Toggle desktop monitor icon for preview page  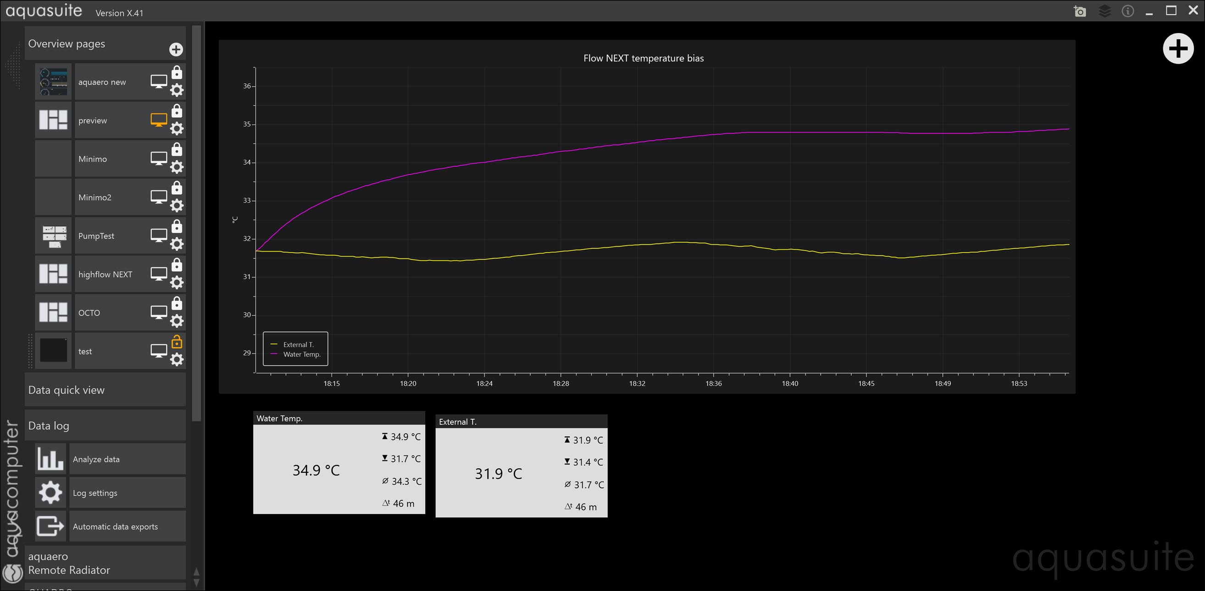pyautogui.click(x=159, y=120)
